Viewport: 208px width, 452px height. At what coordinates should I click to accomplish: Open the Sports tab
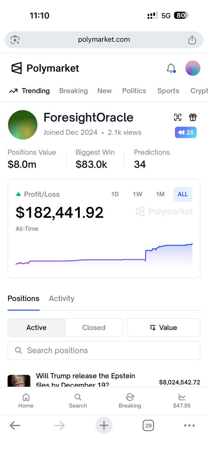tap(168, 91)
